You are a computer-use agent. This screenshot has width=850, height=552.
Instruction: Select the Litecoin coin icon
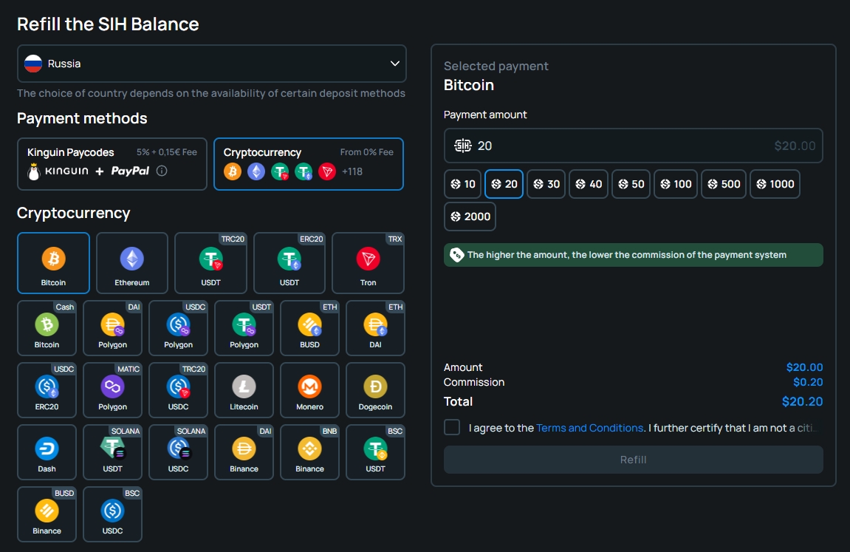244,389
